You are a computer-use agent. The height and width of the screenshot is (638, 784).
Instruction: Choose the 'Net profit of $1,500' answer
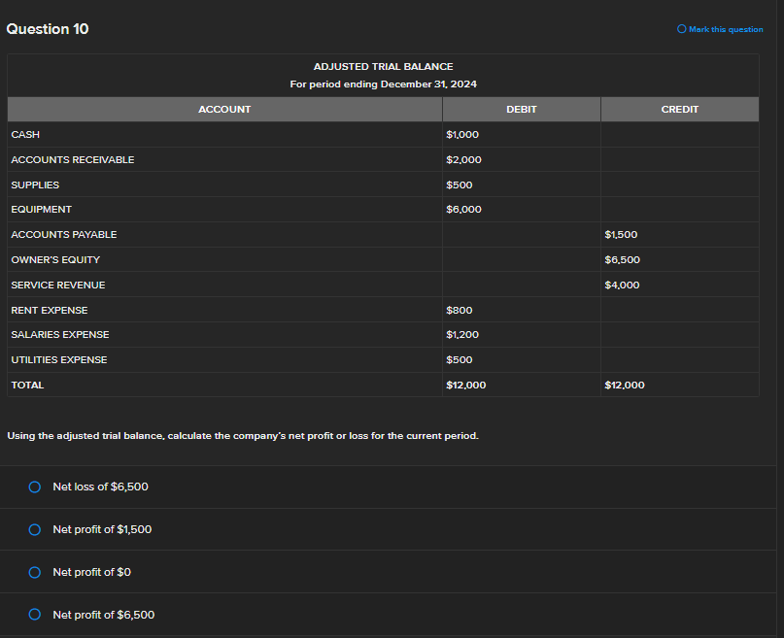(35, 529)
